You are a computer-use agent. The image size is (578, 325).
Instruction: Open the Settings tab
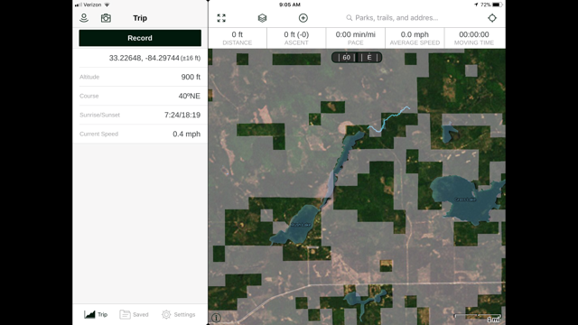point(179,314)
